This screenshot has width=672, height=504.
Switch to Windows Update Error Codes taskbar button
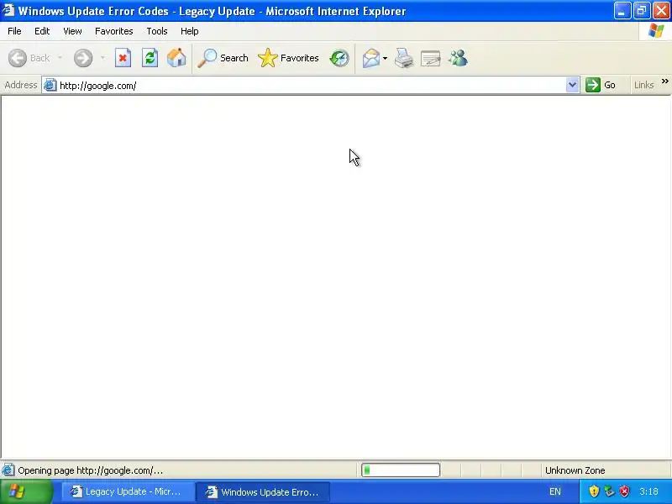pyautogui.click(x=263, y=491)
